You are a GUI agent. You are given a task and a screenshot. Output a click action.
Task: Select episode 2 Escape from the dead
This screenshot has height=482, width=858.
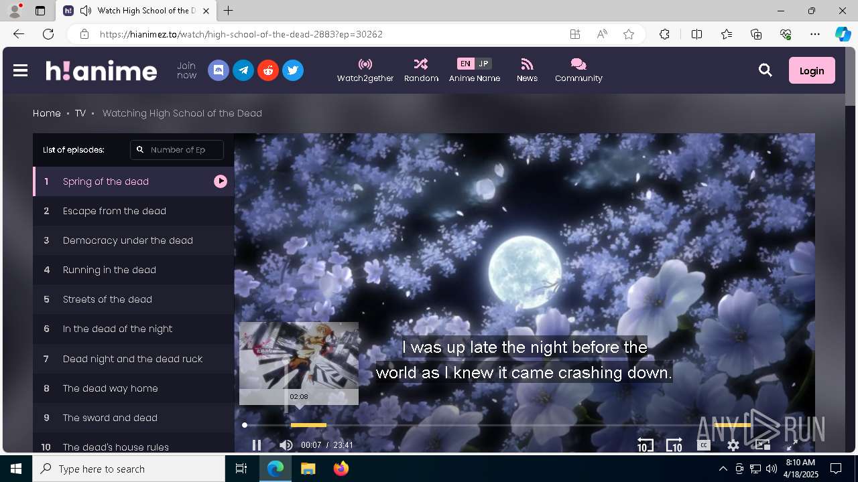tap(133, 211)
